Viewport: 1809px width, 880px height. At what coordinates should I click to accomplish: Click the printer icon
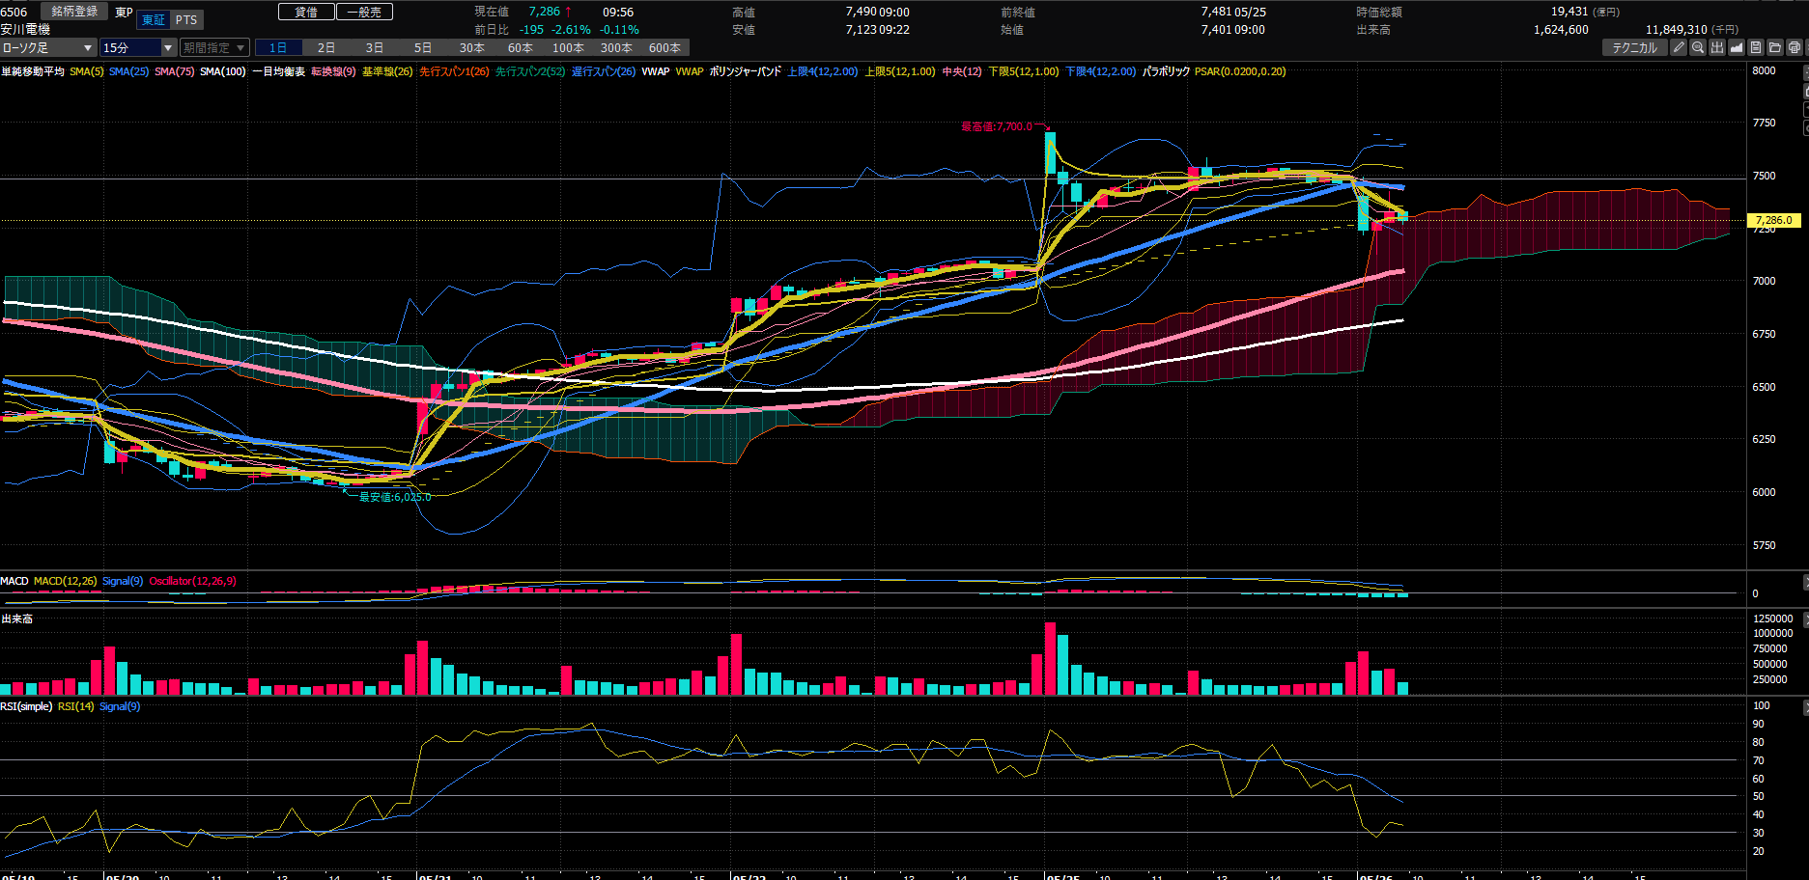[1795, 47]
